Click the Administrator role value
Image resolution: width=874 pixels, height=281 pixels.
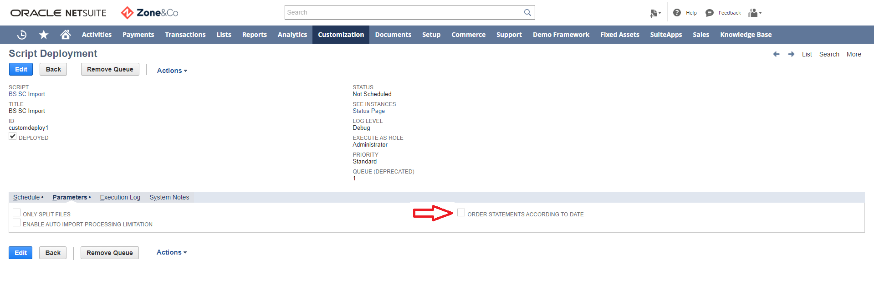[370, 145]
